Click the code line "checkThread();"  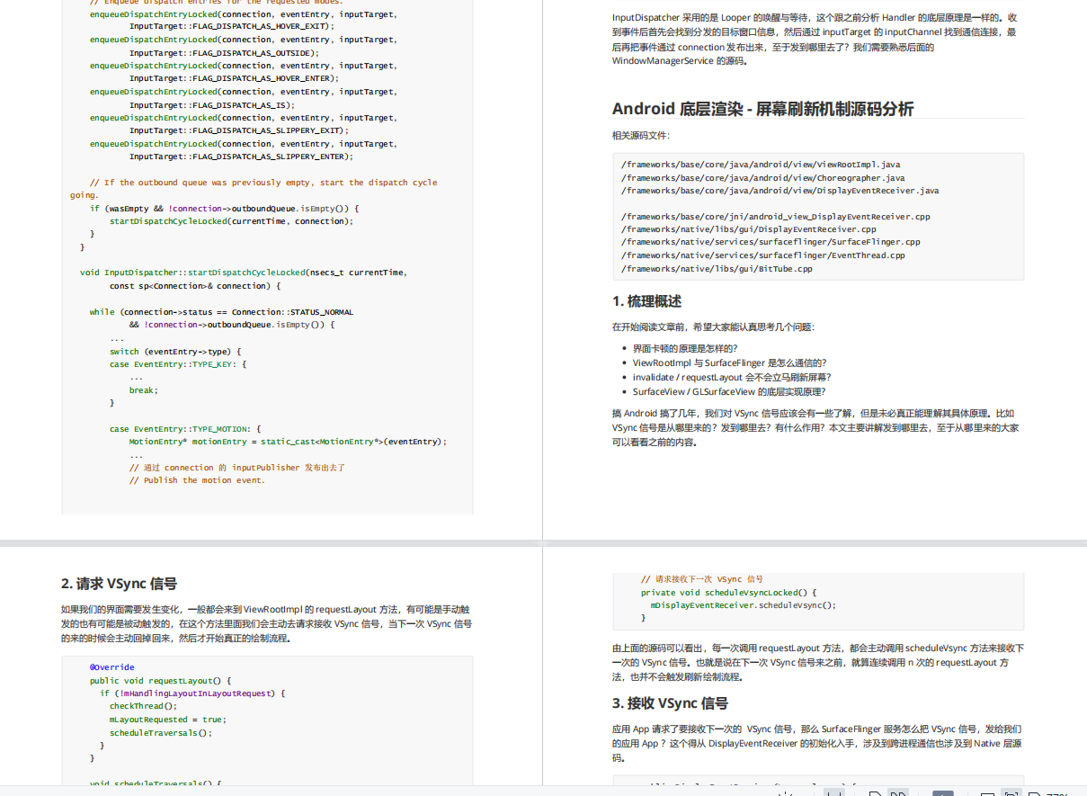click(144, 707)
